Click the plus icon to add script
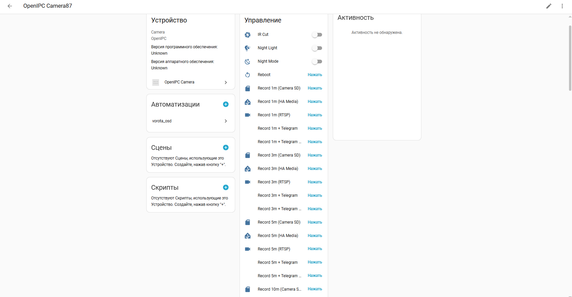572x297 pixels. click(x=226, y=187)
